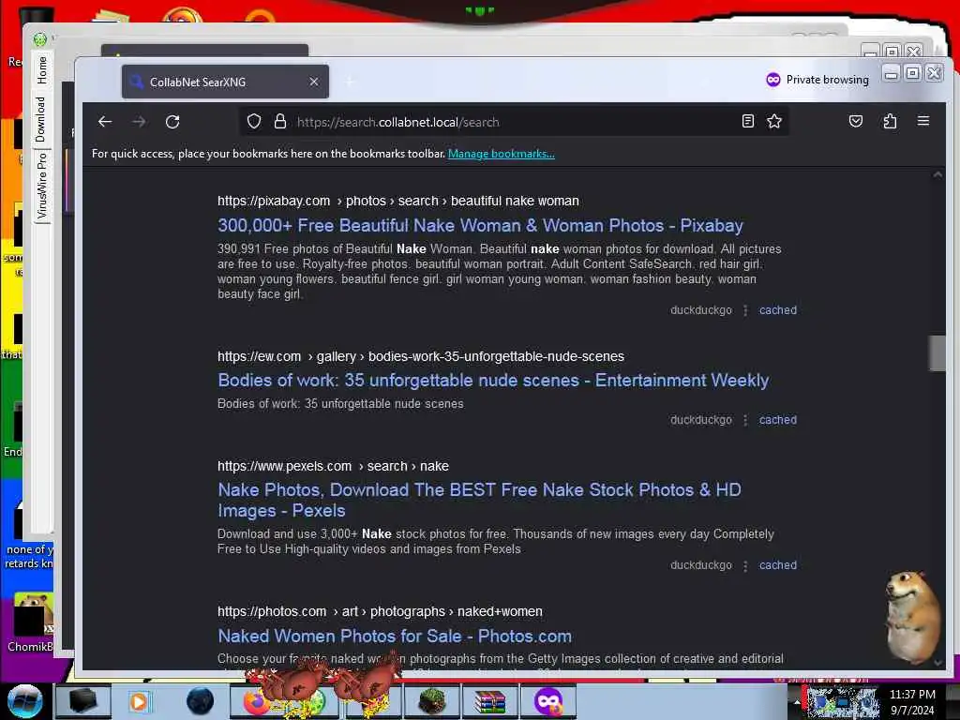Image resolution: width=960 pixels, height=720 pixels.
Task: Click the scrollbar up arrow
Action: (x=937, y=175)
